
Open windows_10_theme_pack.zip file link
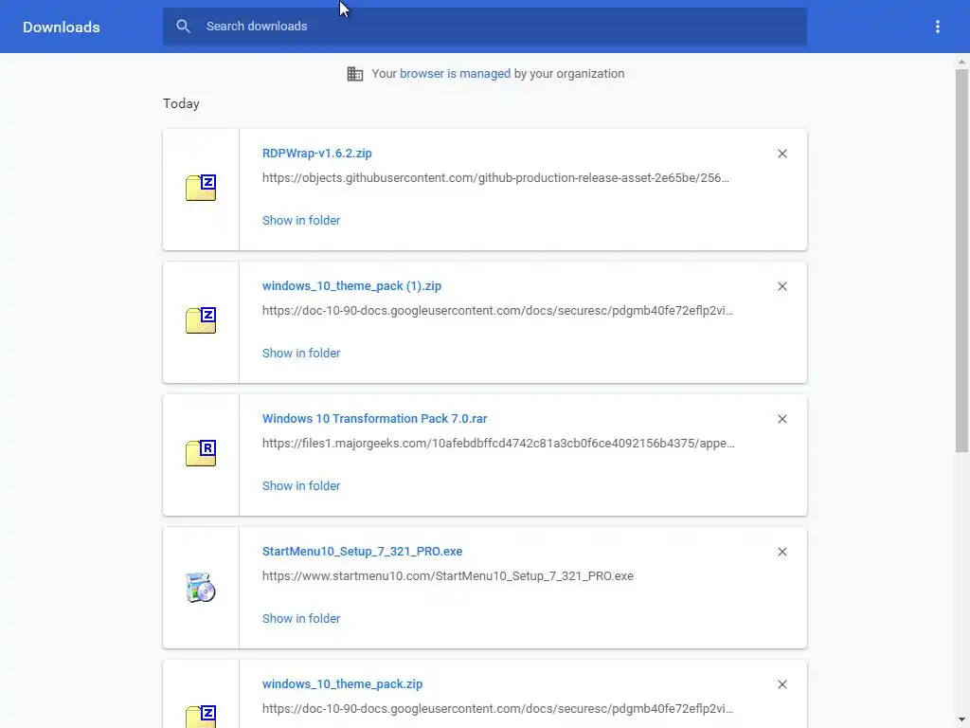(x=342, y=684)
